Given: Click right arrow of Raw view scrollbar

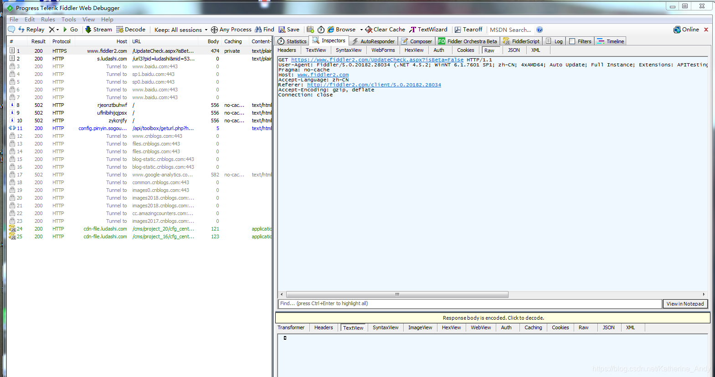Looking at the screenshot, I should [x=704, y=295].
